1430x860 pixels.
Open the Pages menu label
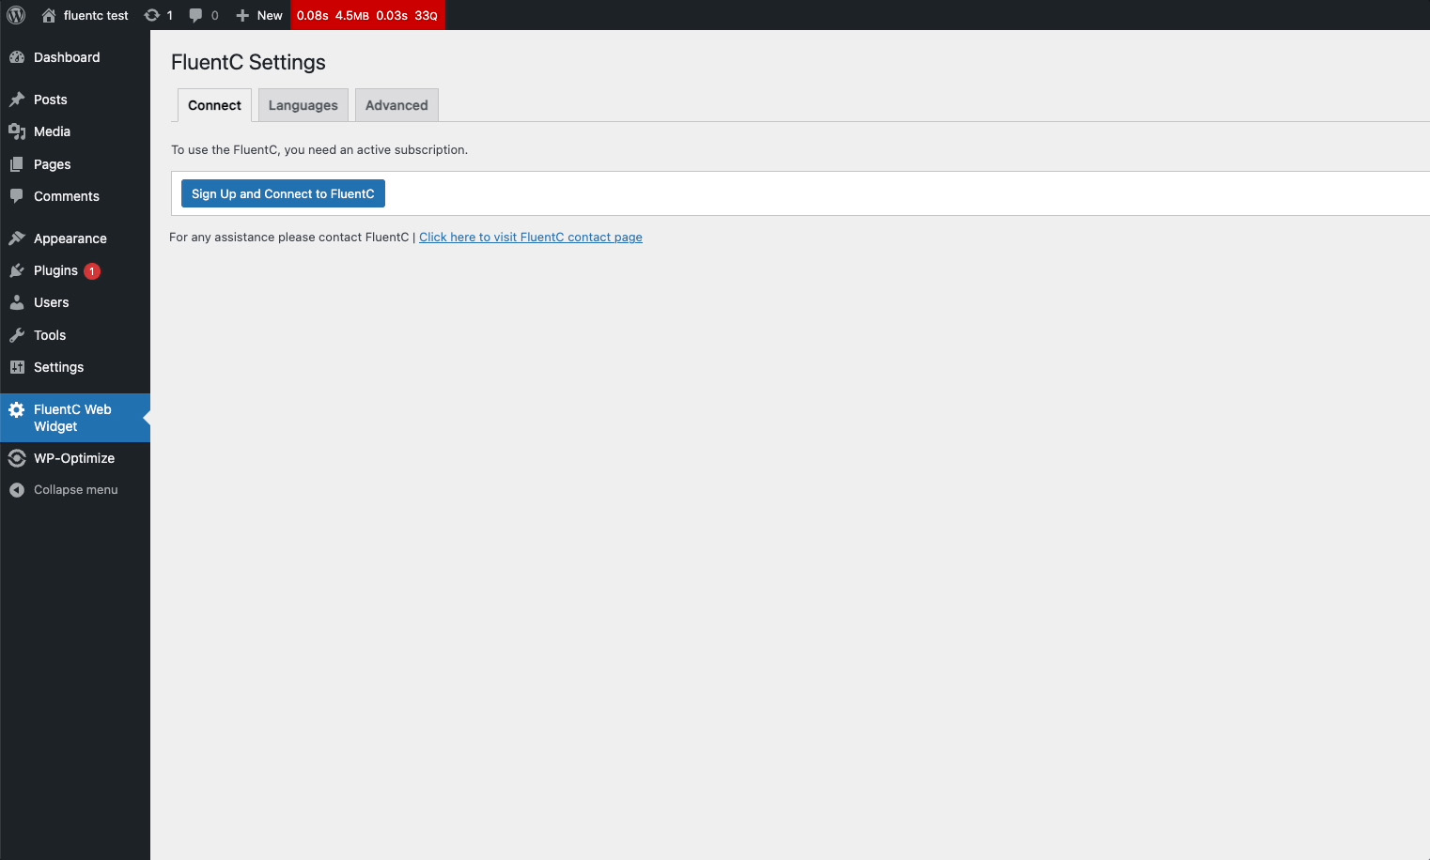(x=53, y=164)
